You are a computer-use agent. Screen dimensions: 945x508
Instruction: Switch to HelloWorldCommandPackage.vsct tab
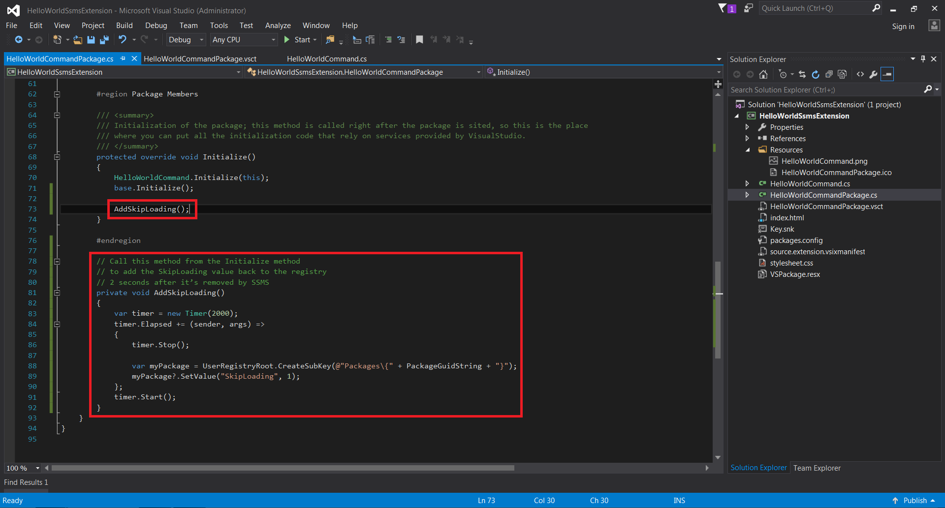200,59
